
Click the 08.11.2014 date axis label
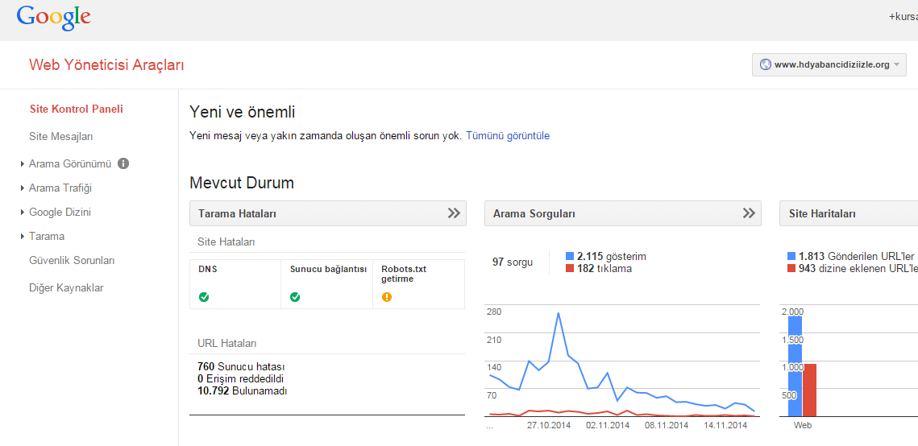point(667,426)
